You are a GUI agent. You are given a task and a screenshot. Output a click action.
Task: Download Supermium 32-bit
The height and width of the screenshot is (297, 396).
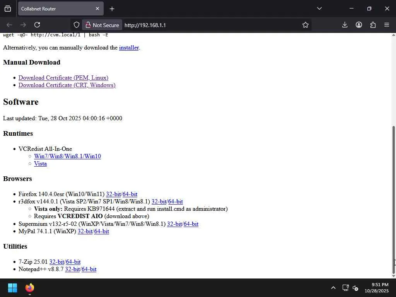coord(174,224)
